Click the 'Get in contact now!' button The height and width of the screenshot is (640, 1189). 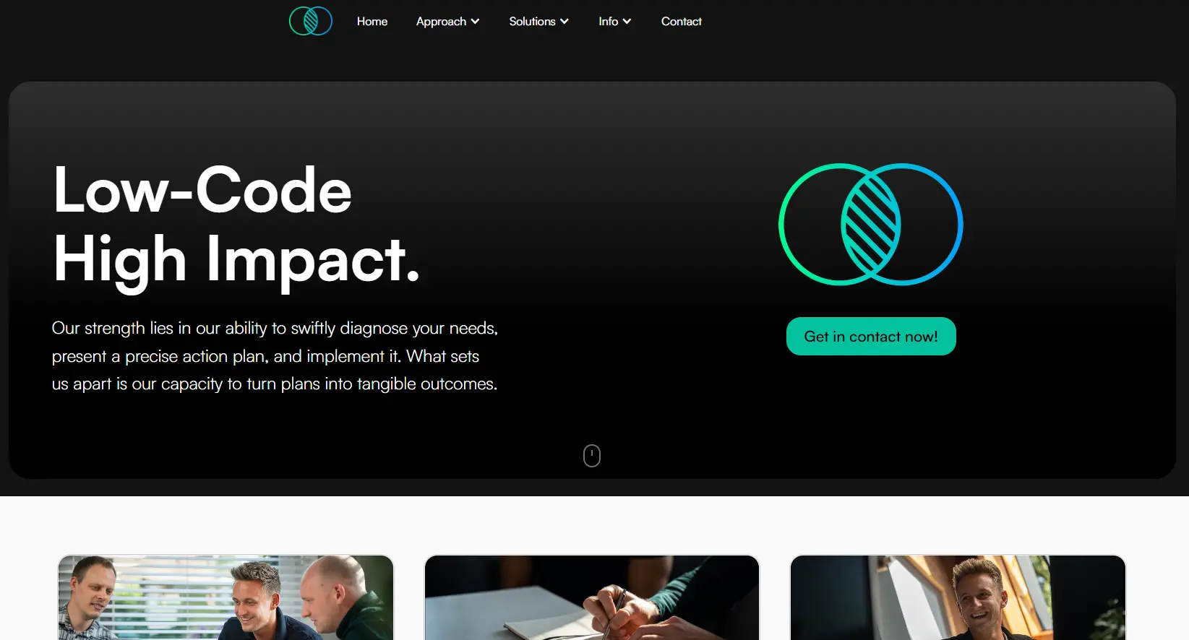pos(871,337)
